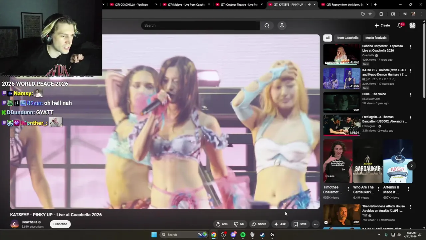
Task: Open The Harkonnens Attack House Atreides video
Action: click(342, 215)
